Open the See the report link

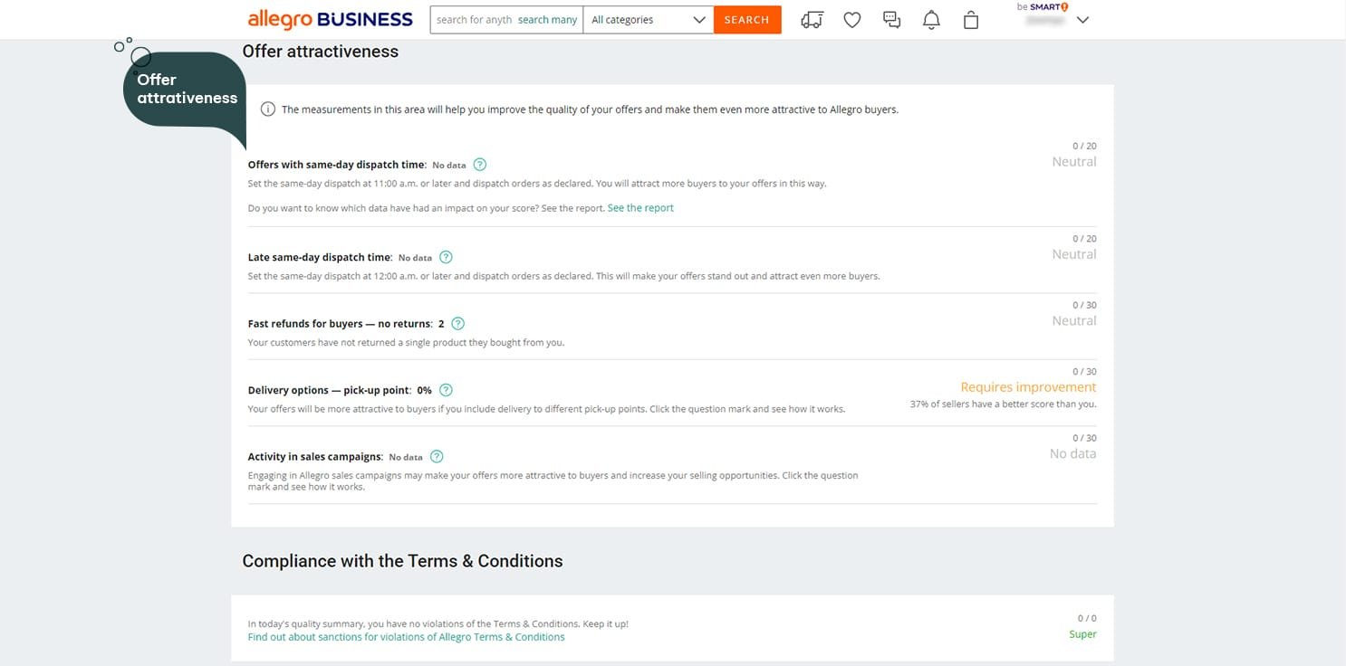point(640,208)
